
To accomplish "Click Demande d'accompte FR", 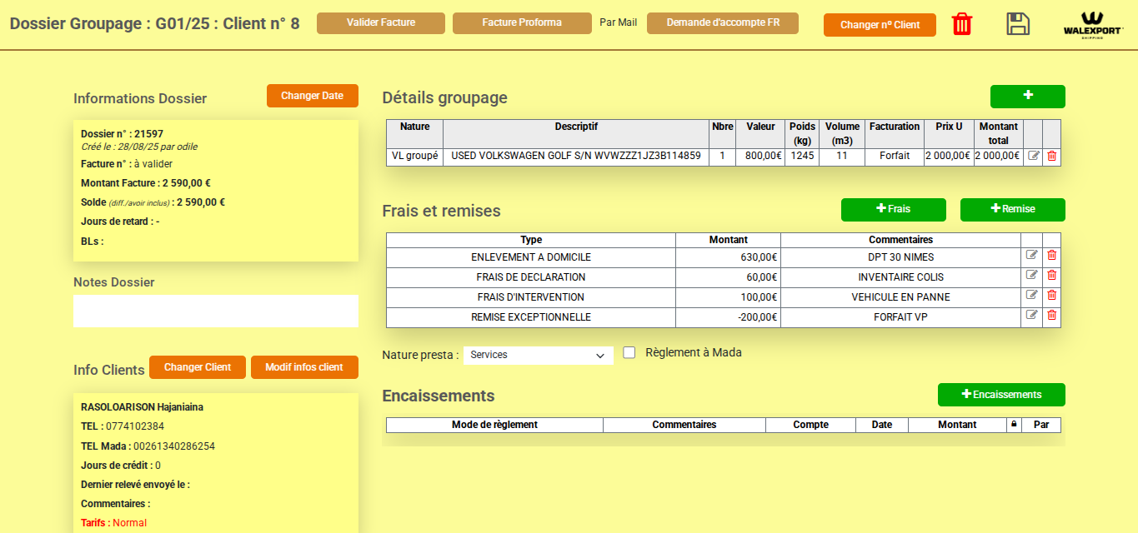I will (x=722, y=23).
